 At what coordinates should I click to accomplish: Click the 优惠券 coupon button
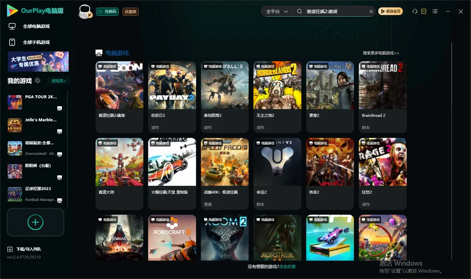coord(130,11)
